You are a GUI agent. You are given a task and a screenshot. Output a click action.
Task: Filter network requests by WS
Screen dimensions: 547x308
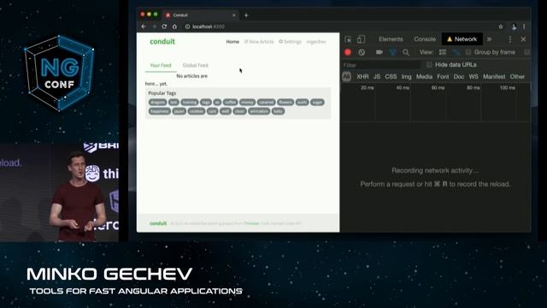(x=473, y=76)
